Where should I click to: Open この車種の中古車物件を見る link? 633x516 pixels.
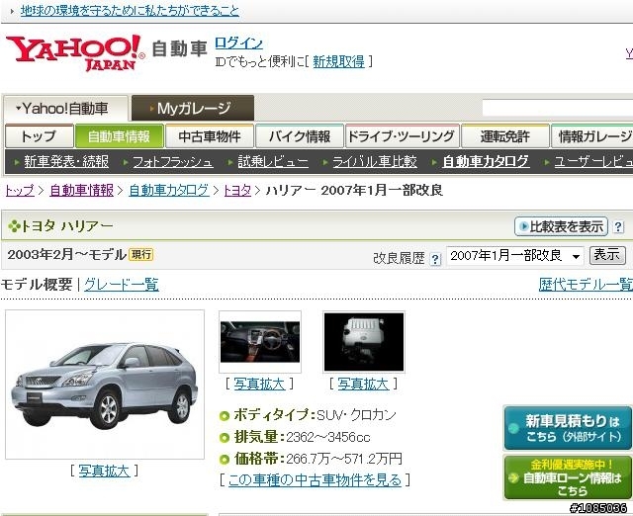click(315, 480)
